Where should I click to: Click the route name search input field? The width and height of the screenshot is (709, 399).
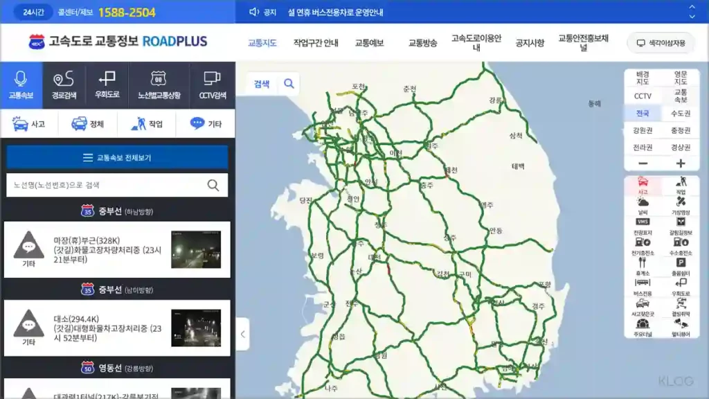[107, 185]
